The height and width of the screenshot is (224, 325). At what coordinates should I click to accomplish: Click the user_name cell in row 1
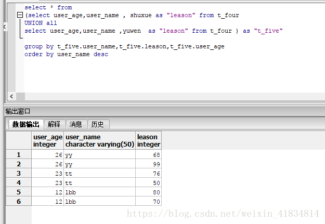coord(100,154)
